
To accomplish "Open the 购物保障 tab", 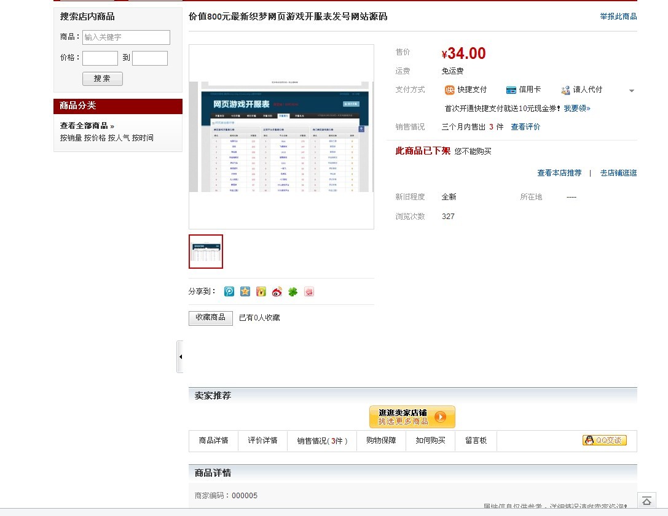I will (x=381, y=441).
